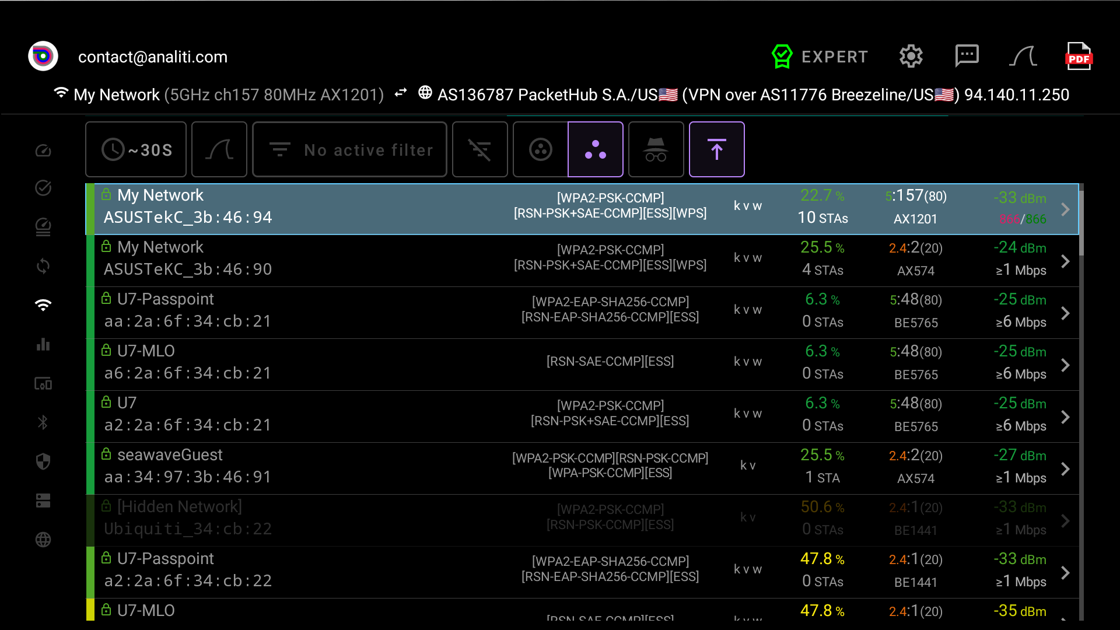This screenshot has height=630, width=1120.
Task: Open Bluetooth scanner in sidebar
Action: point(43,422)
